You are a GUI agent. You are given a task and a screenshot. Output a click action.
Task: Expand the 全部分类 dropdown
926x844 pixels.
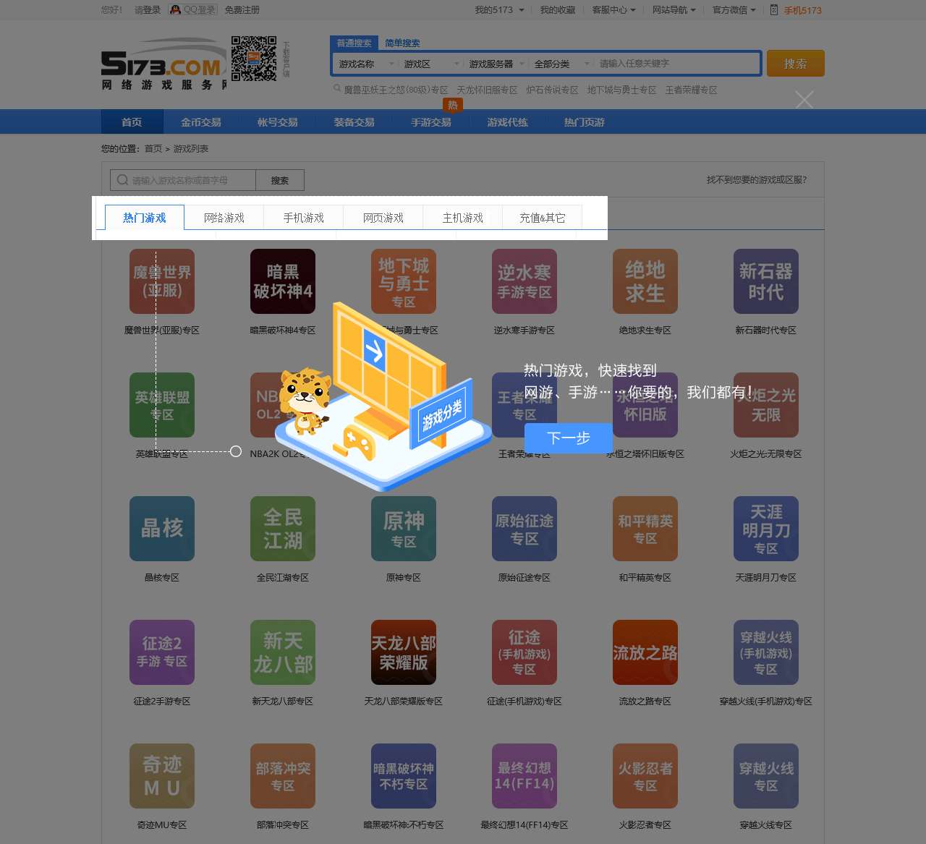[561, 64]
